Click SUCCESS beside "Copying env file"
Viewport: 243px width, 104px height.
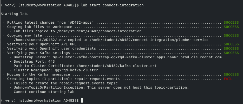(231, 35)
